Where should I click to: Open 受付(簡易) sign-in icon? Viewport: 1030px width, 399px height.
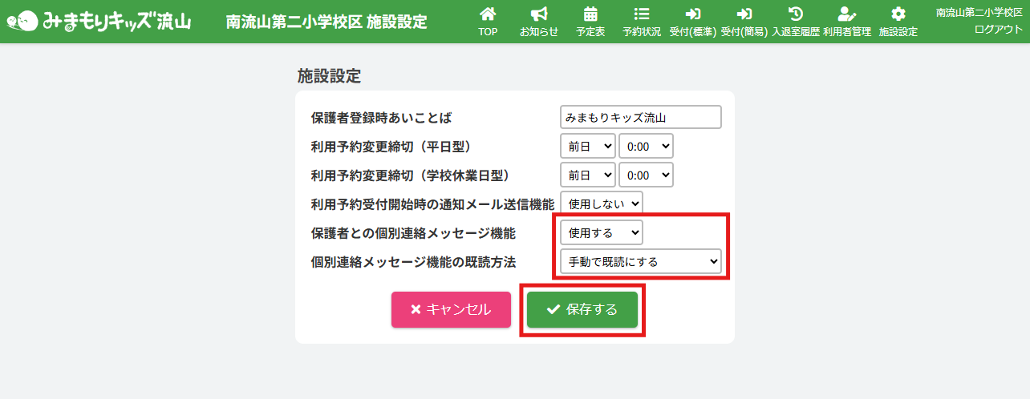pyautogui.click(x=744, y=14)
